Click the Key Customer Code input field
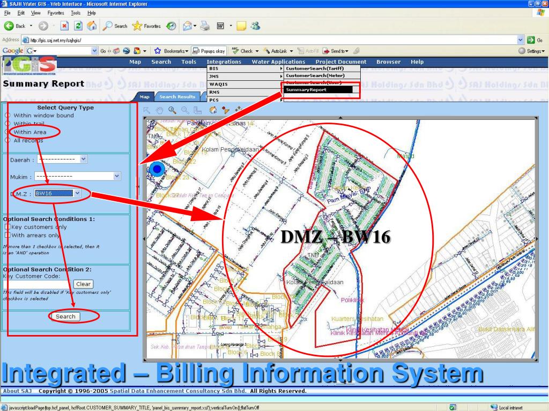Image resolution: width=549 pixels, height=411 pixels. [x=37, y=284]
